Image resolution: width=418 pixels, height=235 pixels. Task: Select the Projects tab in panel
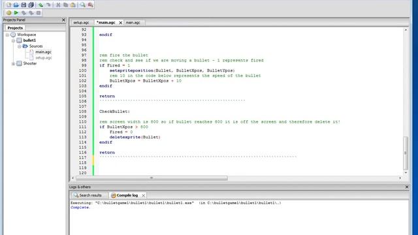pos(15,27)
